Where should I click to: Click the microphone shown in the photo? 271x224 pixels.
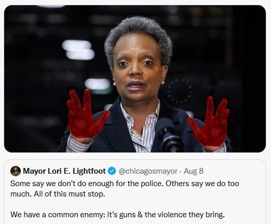(169, 135)
